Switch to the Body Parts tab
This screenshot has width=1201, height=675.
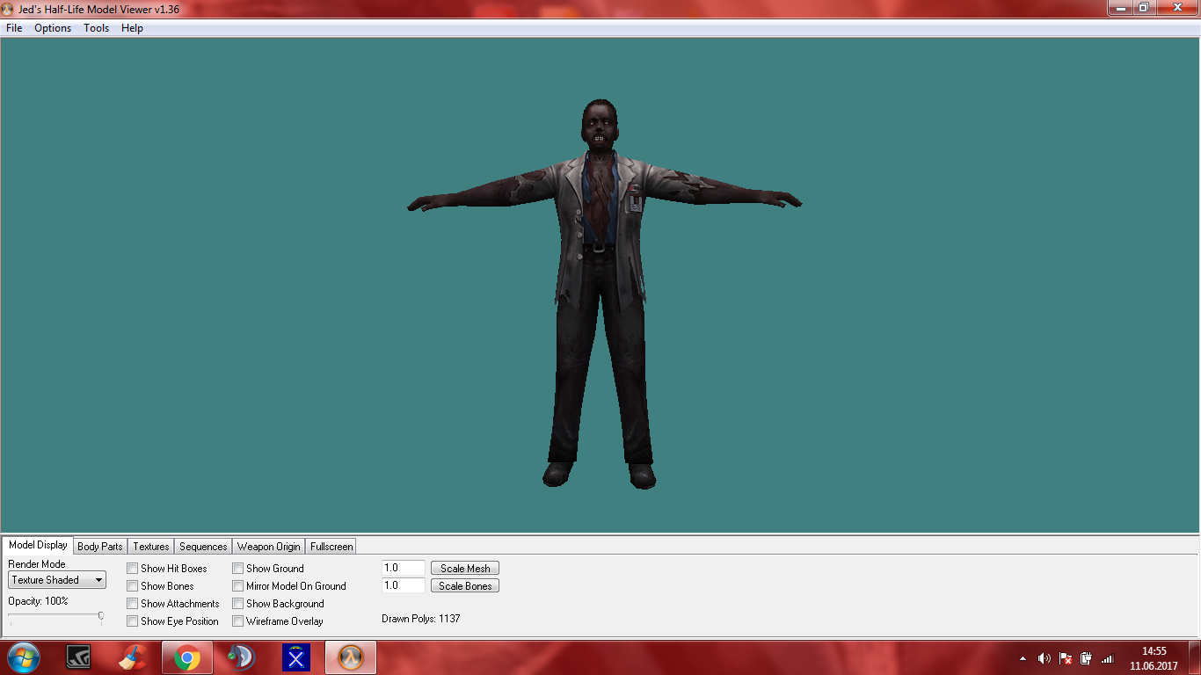click(x=100, y=547)
